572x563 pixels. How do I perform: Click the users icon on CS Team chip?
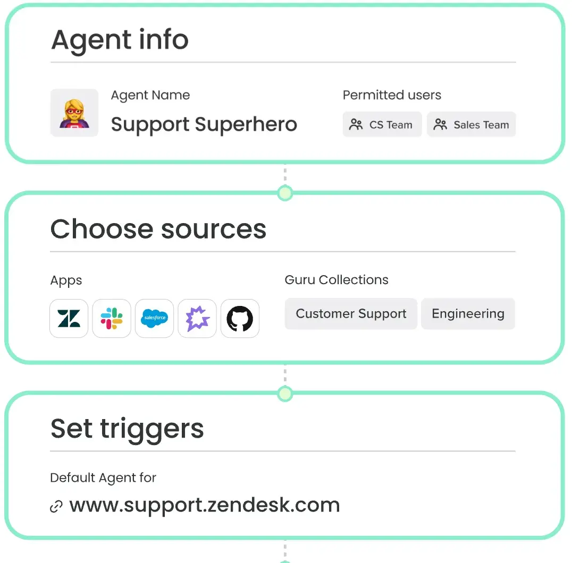pos(355,124)
